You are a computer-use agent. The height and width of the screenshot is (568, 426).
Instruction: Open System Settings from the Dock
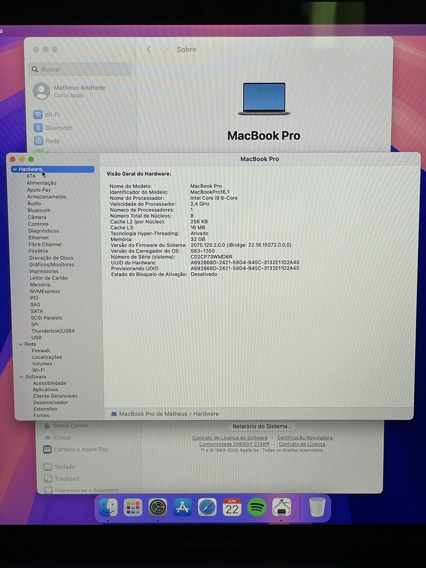[157, 507]
